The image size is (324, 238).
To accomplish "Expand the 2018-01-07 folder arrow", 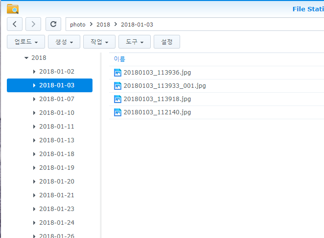I will click(34, 99).
